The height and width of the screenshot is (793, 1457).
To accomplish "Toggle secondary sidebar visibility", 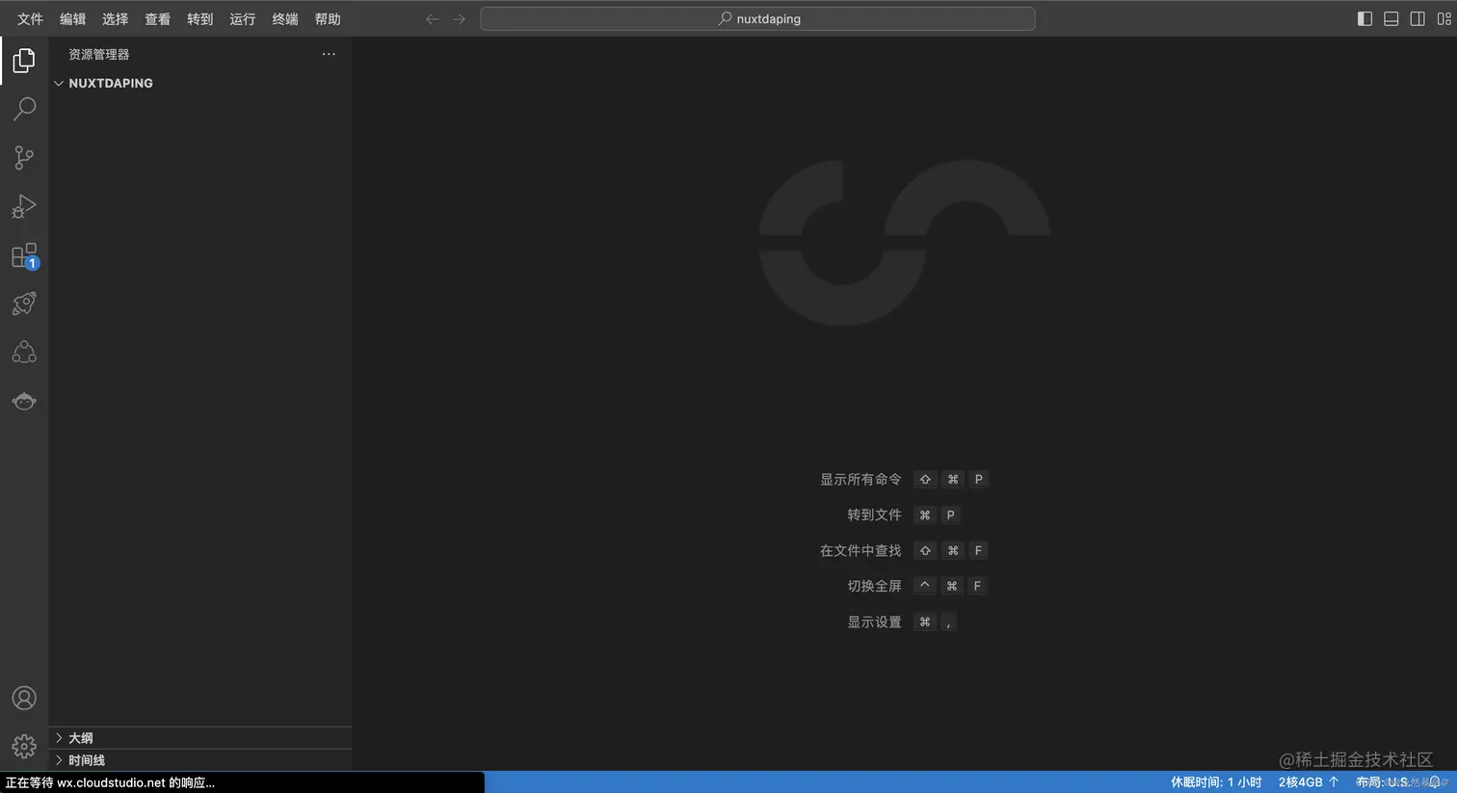I will (x=1417, y=18).
